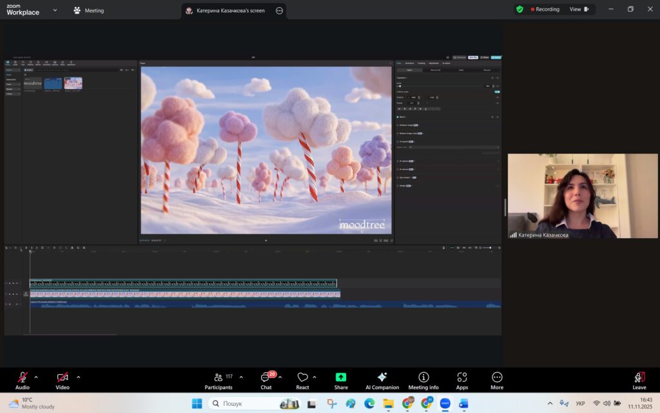Switch to the Meeting tab
The width and height of the screenshot is (660, 413).
88,10
